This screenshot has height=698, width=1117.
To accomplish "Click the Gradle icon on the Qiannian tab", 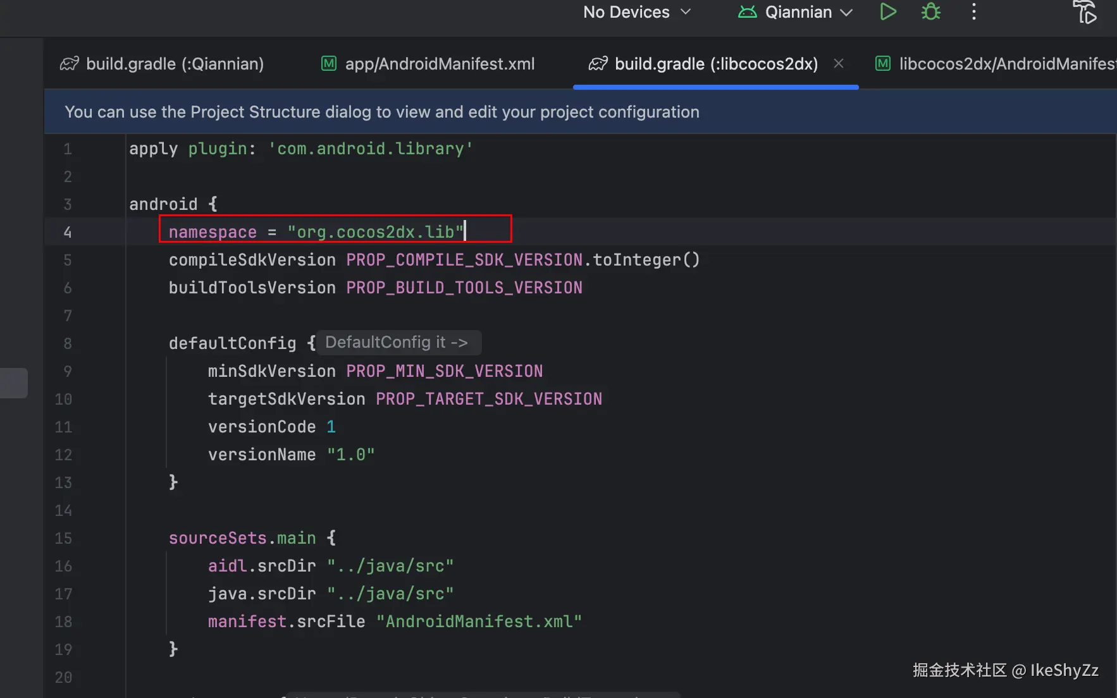I will pos(69,64).
